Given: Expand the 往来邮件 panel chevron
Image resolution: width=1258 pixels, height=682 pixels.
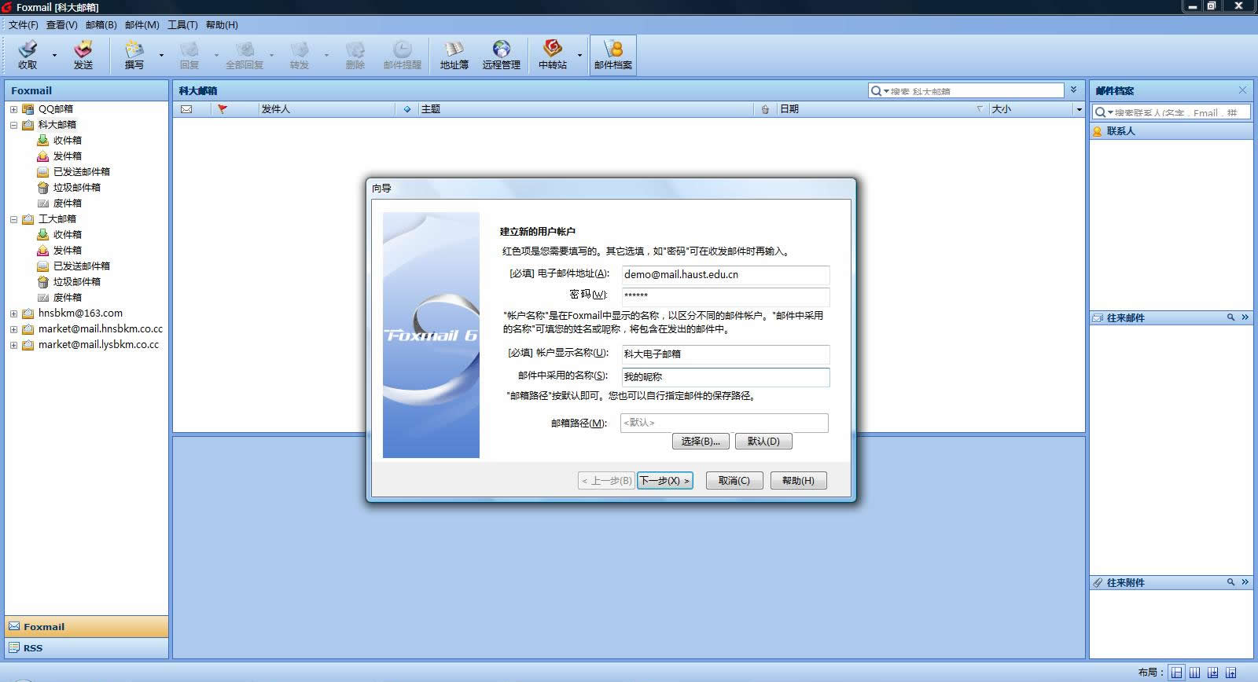Looking at the screenshot, I should pos(1245,317).
